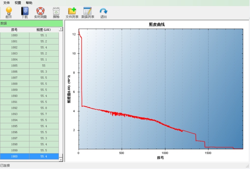Open the 文件 menu
Screen dimensions: 250x169
tap(7, 3)
